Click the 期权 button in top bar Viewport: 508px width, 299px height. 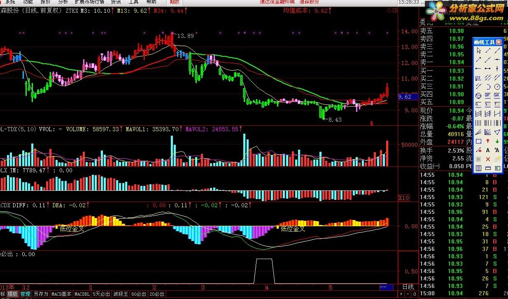point(175,2)
